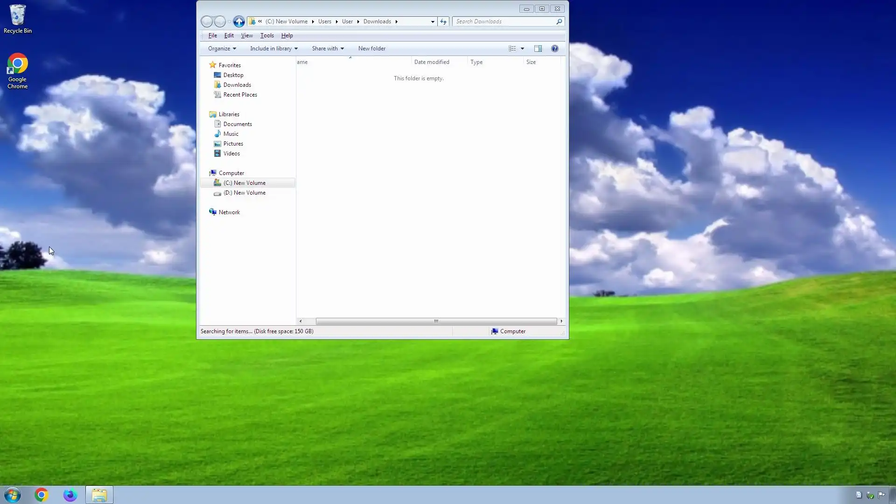Open the Tools menu

(x=267, y=35)
